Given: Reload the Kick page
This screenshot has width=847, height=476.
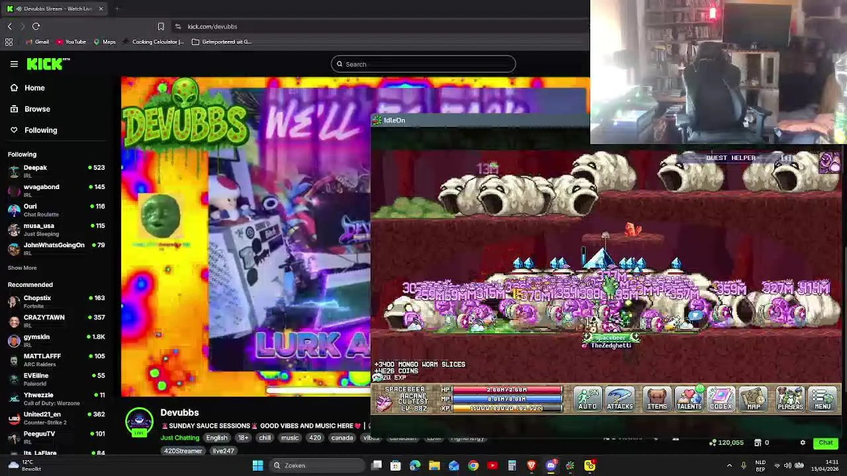Looking at the screenshot, I should tap(36, 26).
